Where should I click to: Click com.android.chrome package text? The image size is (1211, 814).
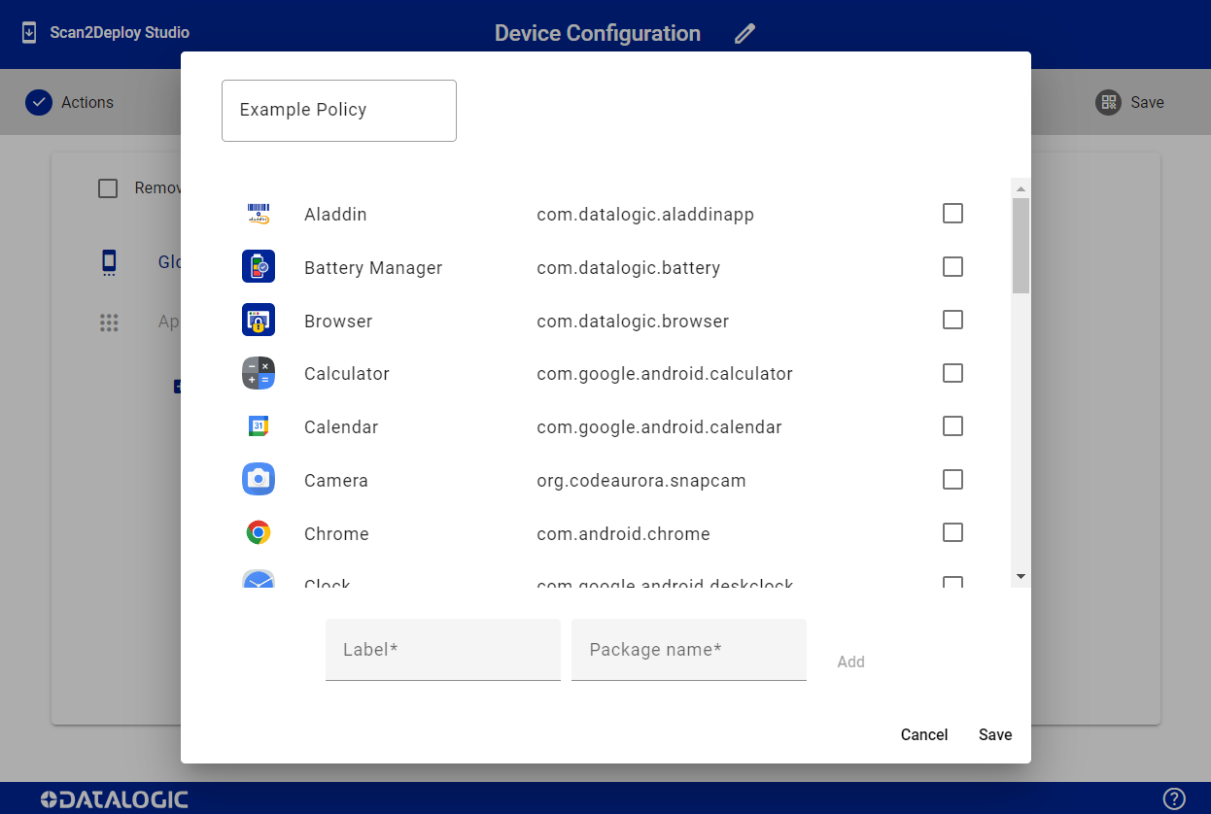tap(623, 534)
